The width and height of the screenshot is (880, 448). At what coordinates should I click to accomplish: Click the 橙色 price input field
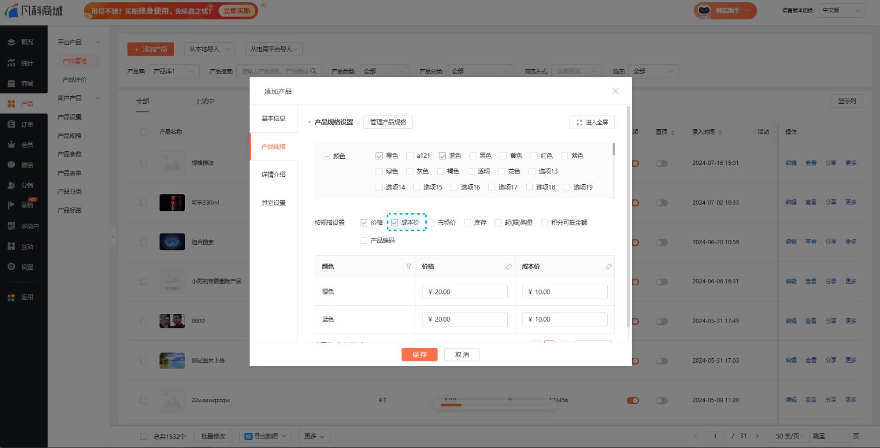pos(465,292)
